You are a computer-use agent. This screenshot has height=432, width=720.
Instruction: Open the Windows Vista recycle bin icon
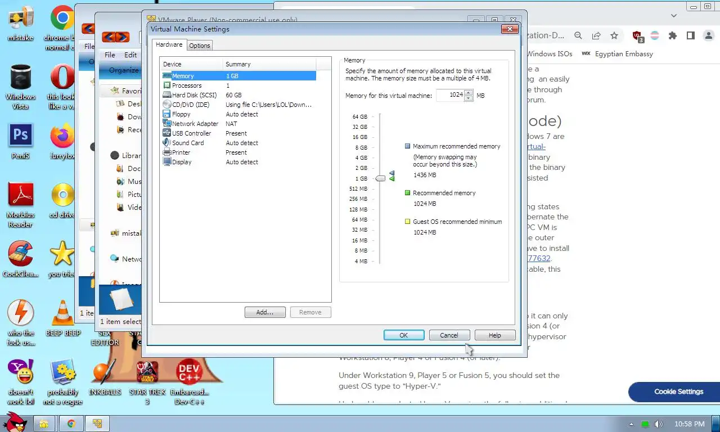(20, 87)
